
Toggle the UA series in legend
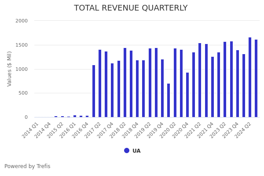tap(136, 151)
